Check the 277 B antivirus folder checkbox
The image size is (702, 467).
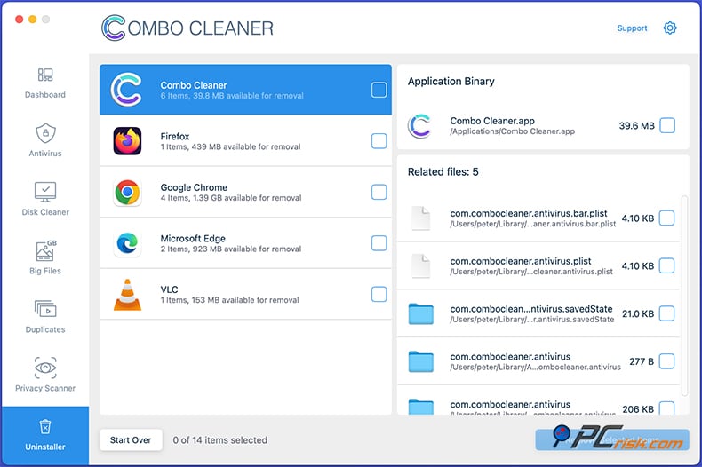pyautogui.click(x=666, y=361)
